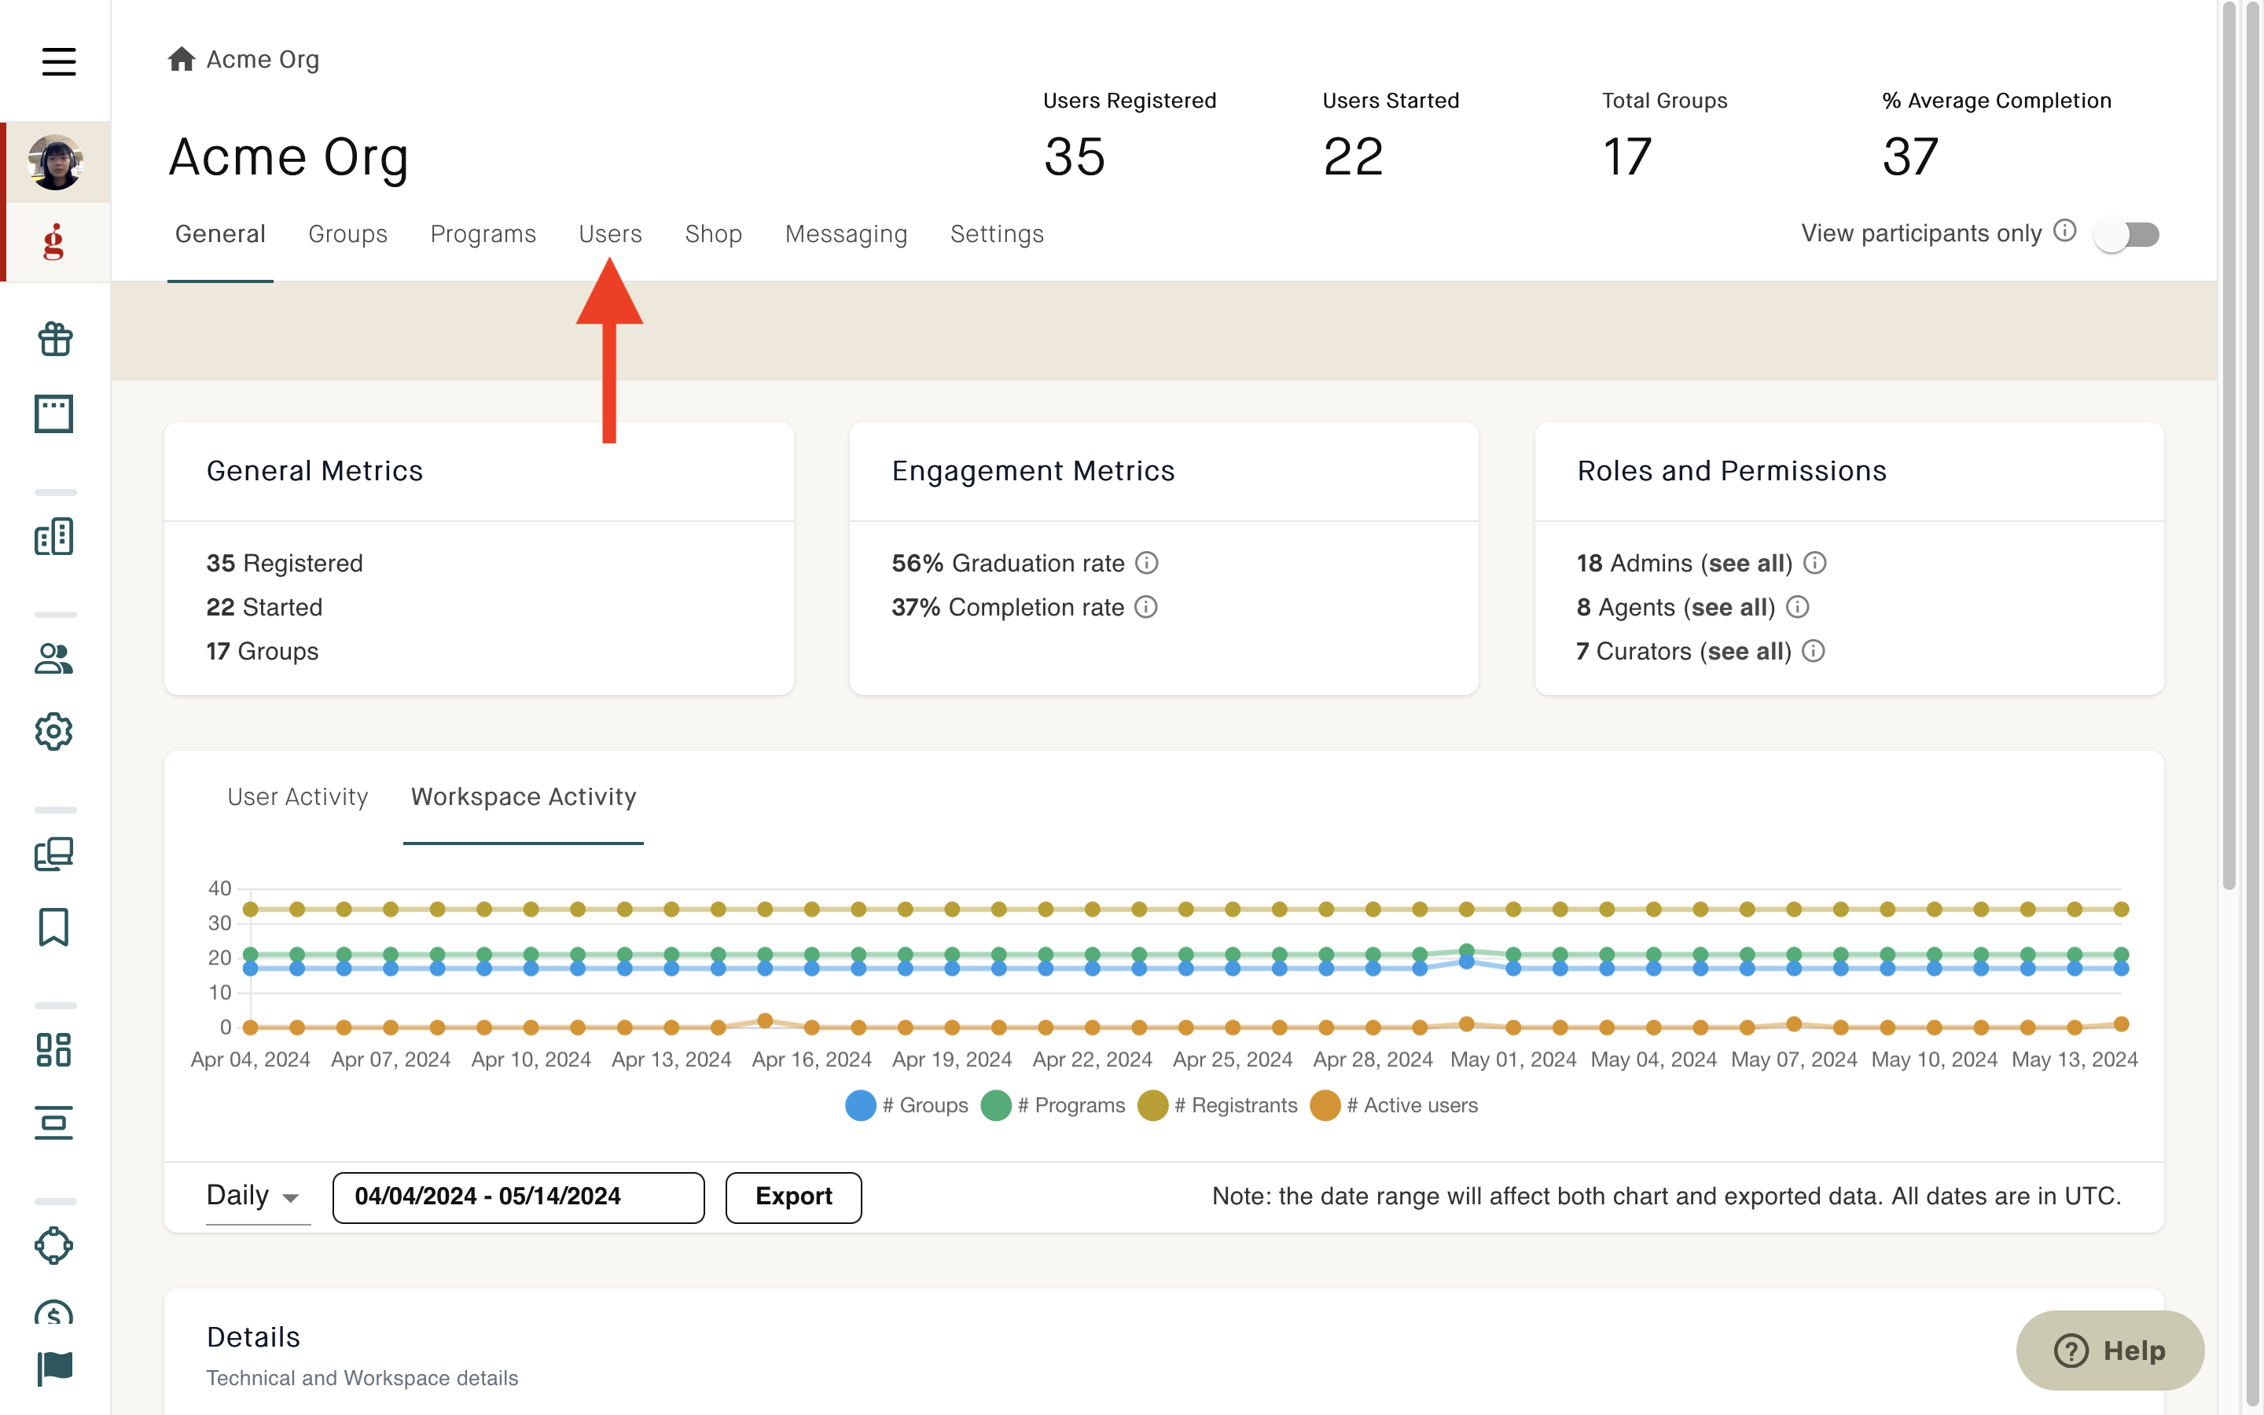This screenshot has height=1415, width=2264.
Task: Open the dashboard grid sidebar icon
Action: (x=54, y=1050)
